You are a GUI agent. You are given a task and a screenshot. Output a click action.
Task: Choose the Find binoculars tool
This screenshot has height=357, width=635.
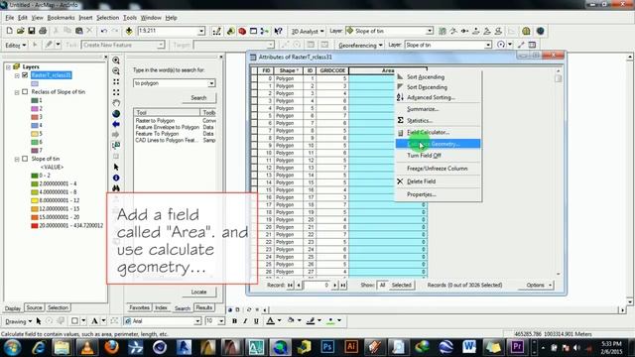coord(116,188)
